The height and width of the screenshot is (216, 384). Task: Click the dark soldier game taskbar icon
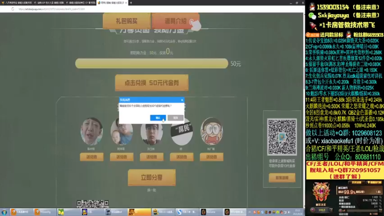(108, 212)
